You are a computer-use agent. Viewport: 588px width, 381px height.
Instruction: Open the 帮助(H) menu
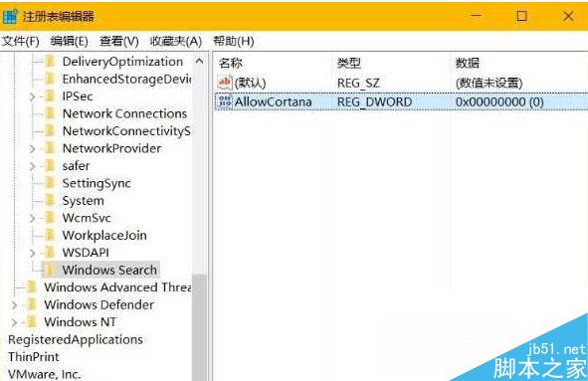tap(234, 41)
